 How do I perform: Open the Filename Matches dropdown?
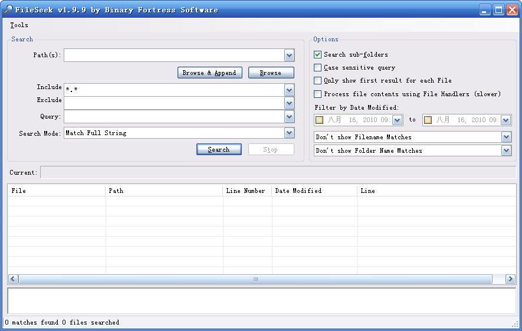(506, 137)
